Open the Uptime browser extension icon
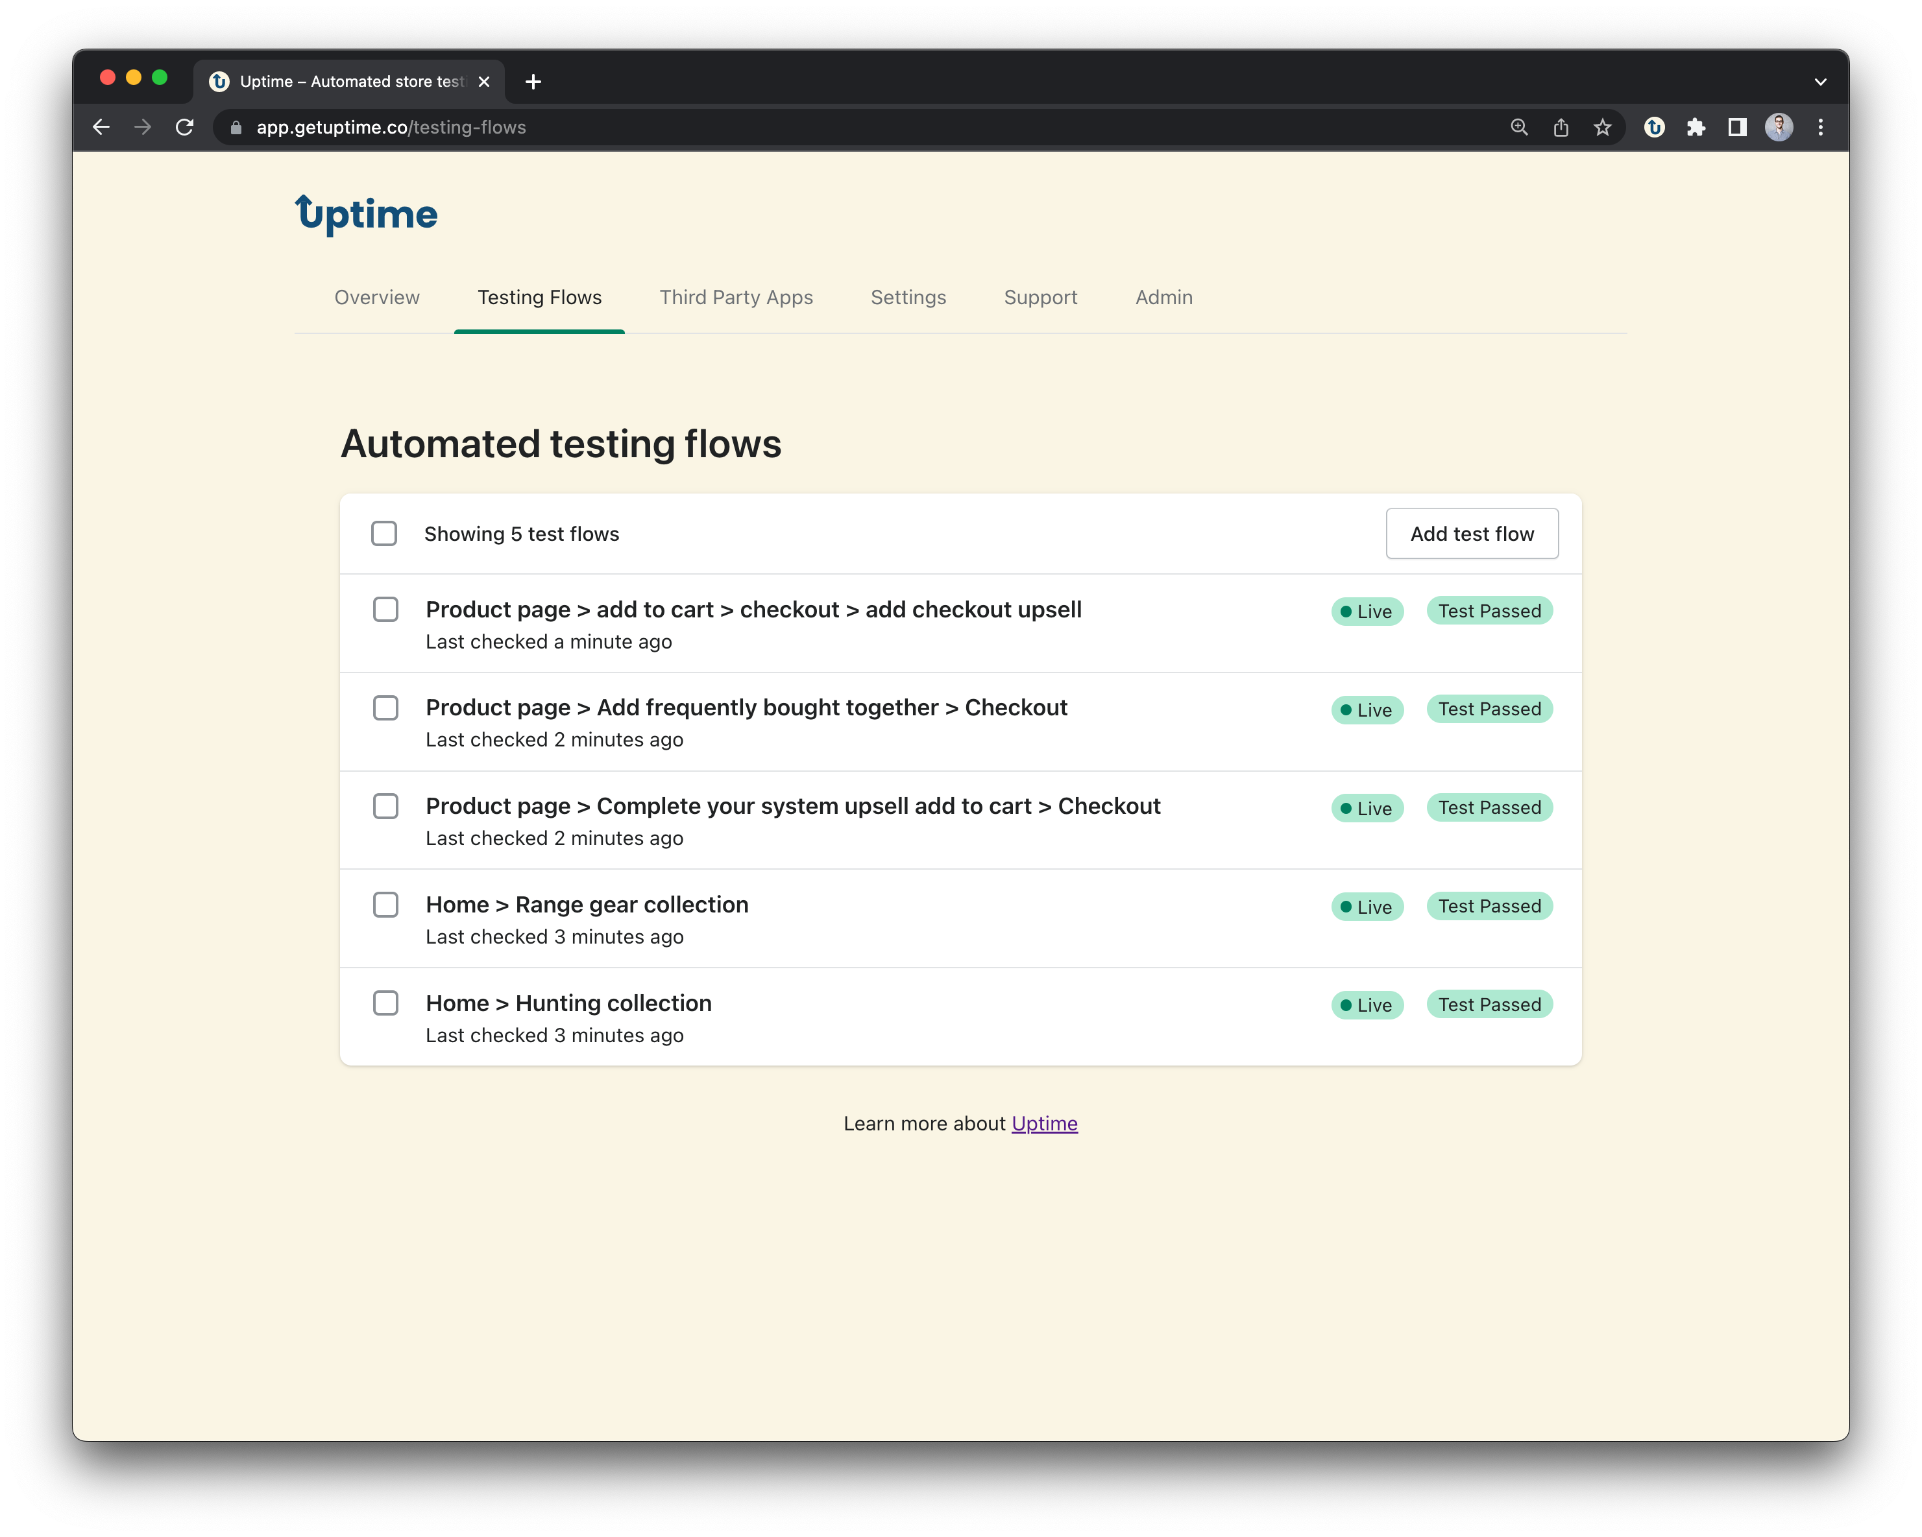This screenshot has width=1922, height=1537. [x=1655, y=127]
